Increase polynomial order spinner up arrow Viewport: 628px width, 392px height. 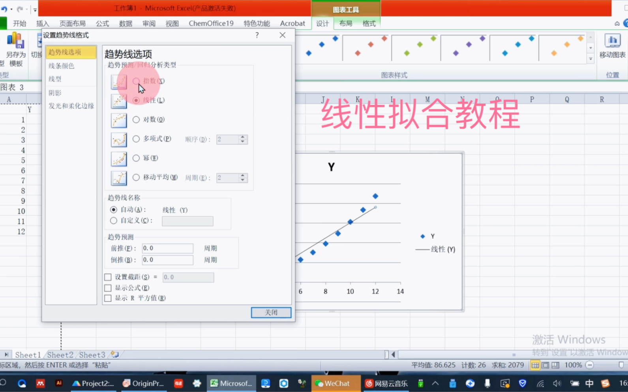243,137
